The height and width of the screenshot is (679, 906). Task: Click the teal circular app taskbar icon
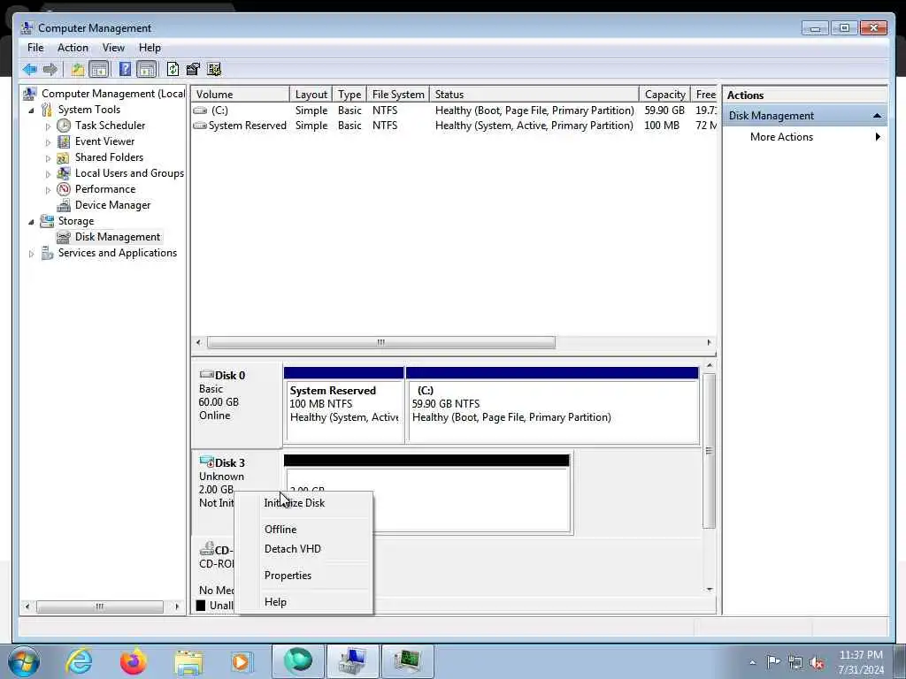click(298, 661)
